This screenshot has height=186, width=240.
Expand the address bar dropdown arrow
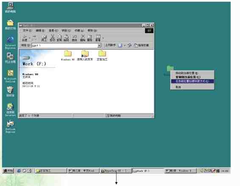99,45
